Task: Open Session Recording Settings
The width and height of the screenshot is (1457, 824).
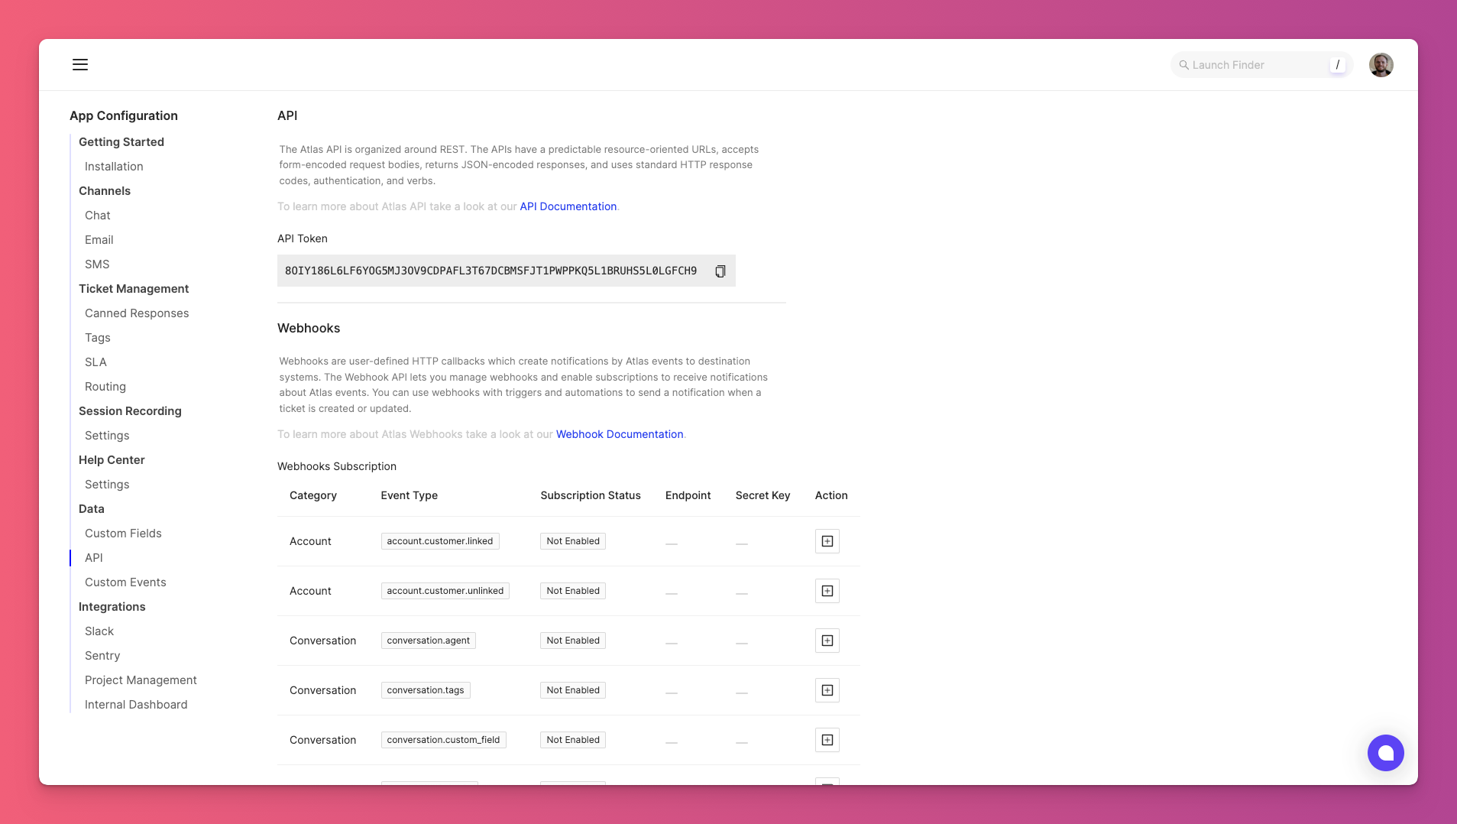Action: (x=107, y=436)
